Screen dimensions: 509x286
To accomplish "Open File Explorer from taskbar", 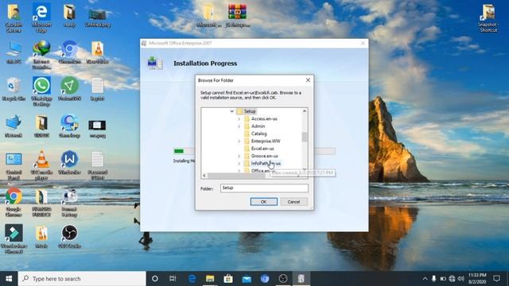I will point(210,279).
